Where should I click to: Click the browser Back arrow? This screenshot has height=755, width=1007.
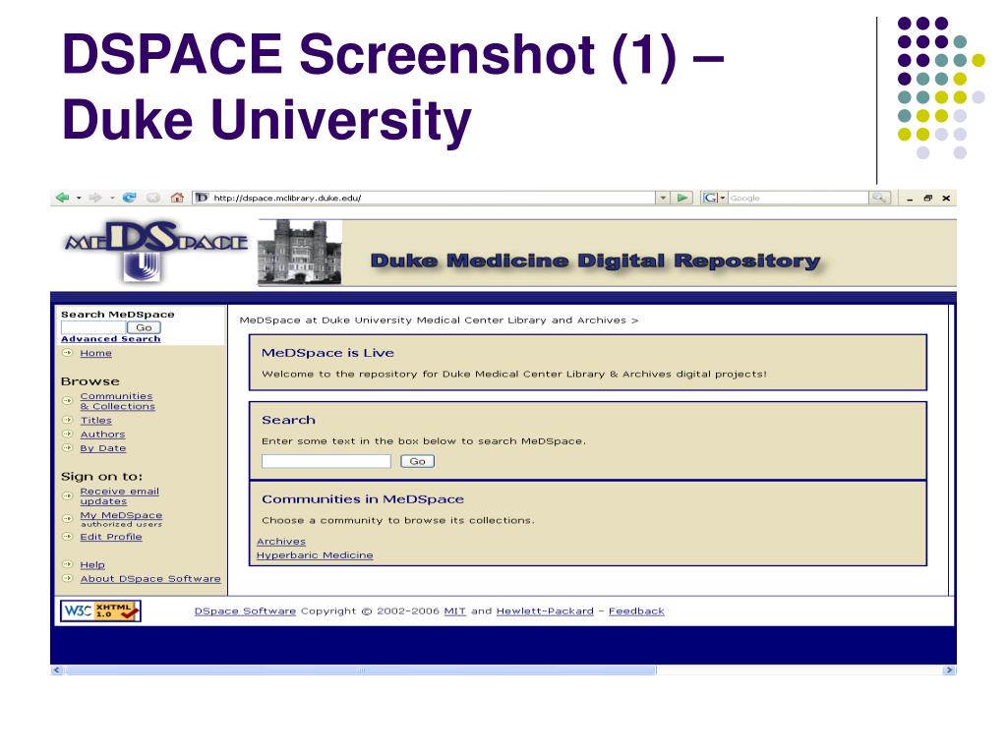pyautogui.click(x=62, y=198)
